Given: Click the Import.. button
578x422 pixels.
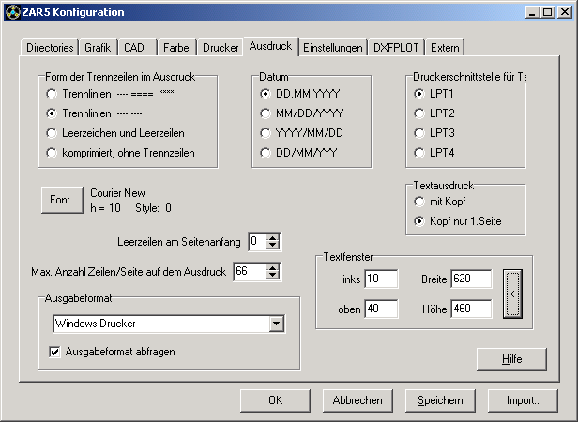Looking at the screenshot, I should click(x=523, y=400).
